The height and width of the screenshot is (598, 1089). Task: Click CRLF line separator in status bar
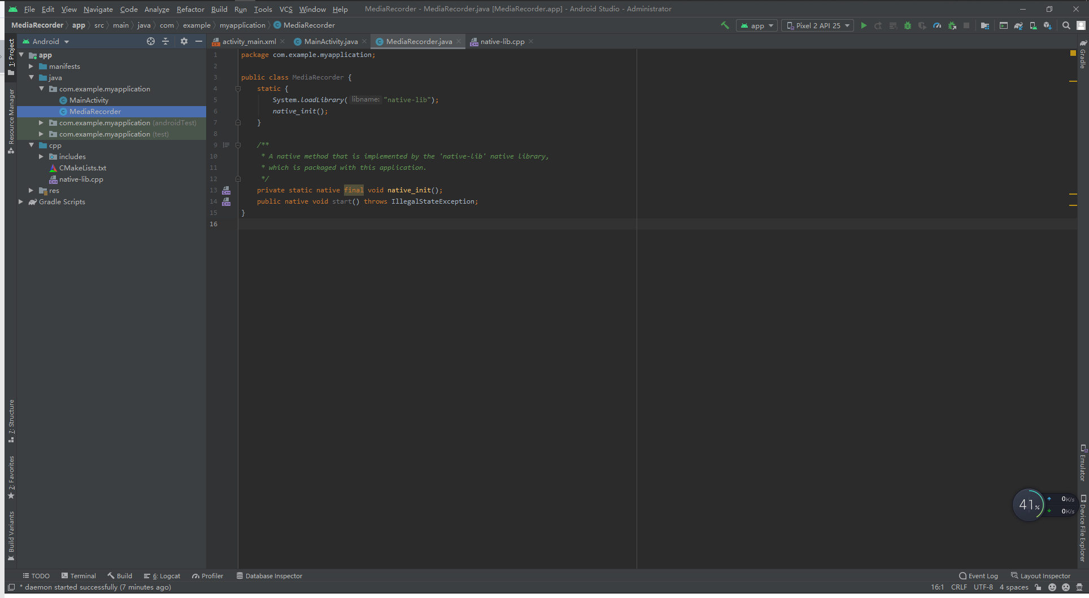pos(959,587)
